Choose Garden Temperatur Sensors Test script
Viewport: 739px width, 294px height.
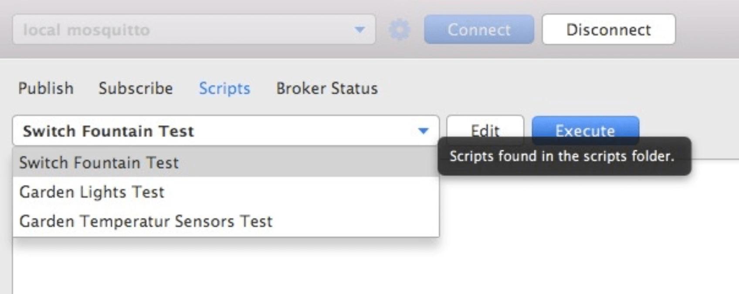[x=146, y=221]
